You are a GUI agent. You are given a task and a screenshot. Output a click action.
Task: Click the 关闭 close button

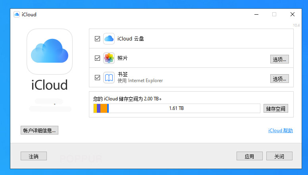pyautogui.click(x=279, y=156)
